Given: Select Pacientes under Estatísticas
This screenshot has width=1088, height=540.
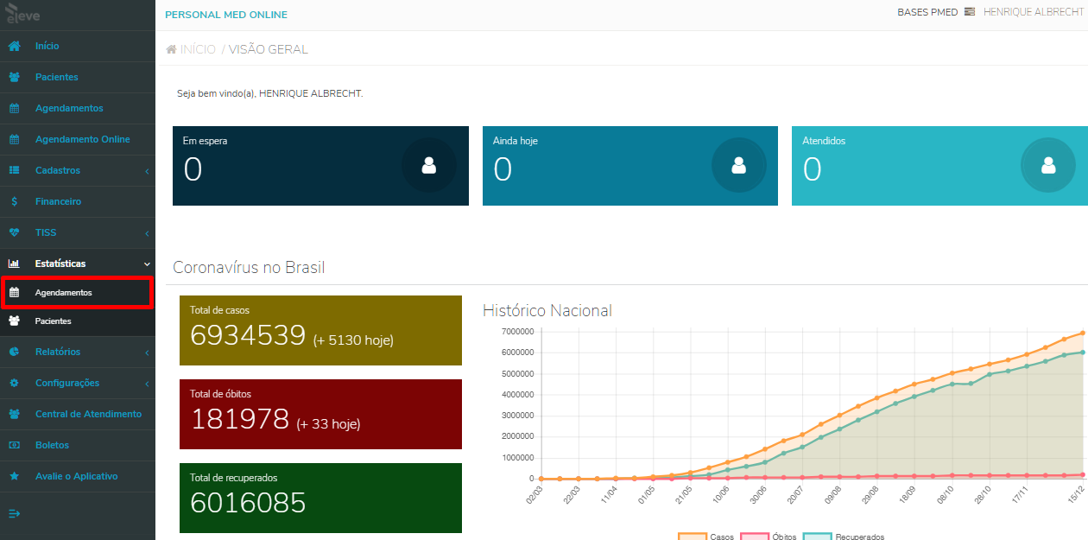Looking at the screenshot, I should point(78,321).
